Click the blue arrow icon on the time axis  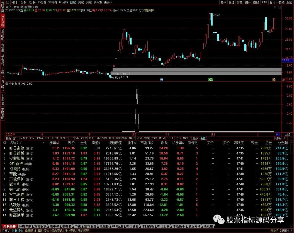[x=278, y=134]
